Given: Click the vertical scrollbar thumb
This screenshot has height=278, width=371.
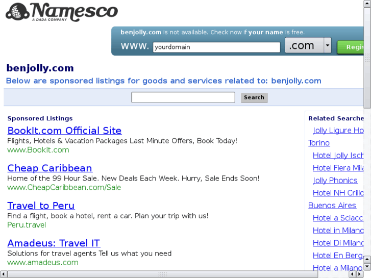Looking at the screenshot, I should (367, 57).
